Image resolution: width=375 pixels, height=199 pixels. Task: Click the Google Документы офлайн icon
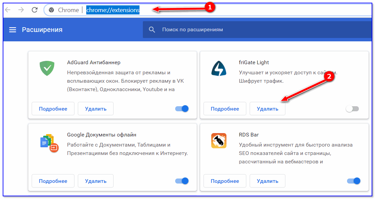coord(49,143)
